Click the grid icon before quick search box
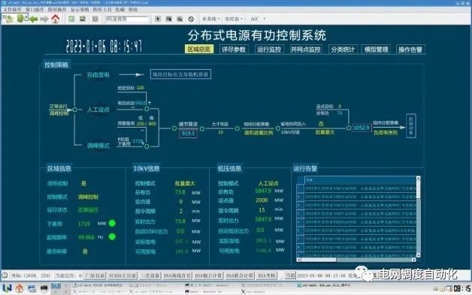The height and width of the screenshot is (295, 472). pyautogui.click(x=95, y=19)
